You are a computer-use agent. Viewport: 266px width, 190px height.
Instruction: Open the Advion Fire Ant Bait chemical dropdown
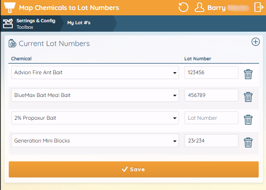(x=95, y=72)
